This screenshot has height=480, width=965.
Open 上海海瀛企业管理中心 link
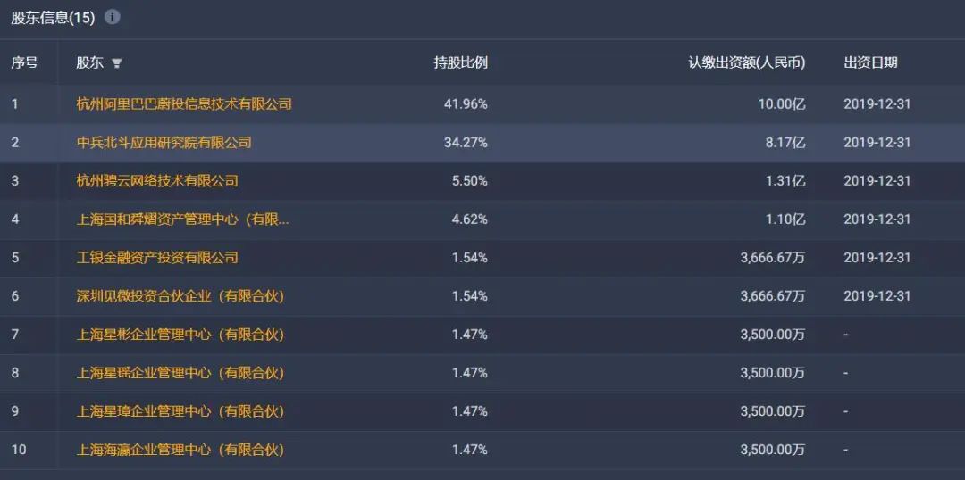point(180,450)
